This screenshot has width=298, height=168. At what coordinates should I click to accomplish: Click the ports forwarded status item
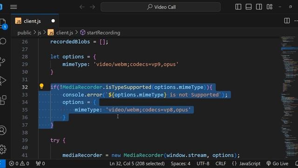coord(41,163)
